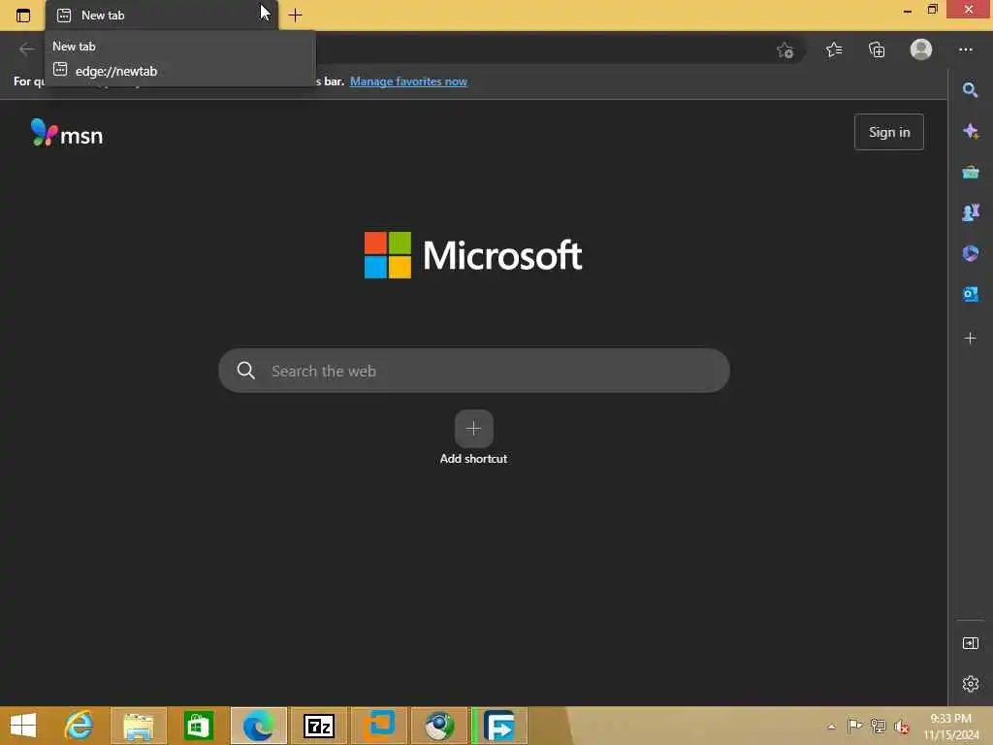
Task: Open File Explorer from taskbar
Action: (139, 726)
